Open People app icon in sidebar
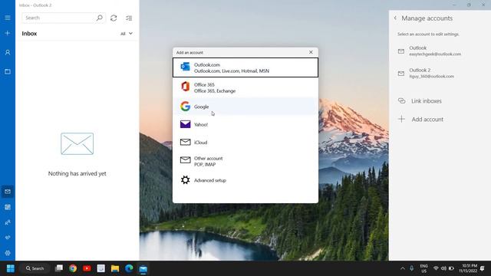 coord(8,222)
